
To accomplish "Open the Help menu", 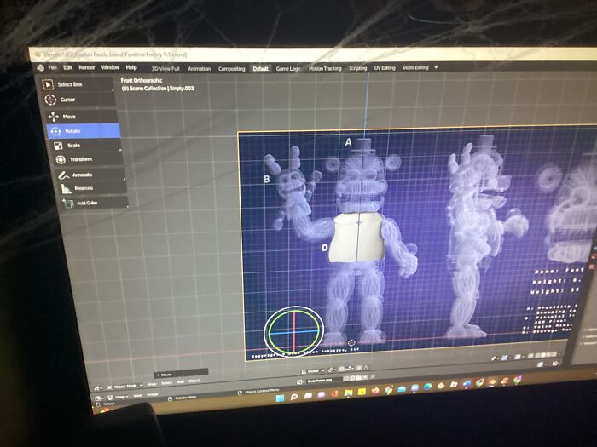I will tap(131, 67).
